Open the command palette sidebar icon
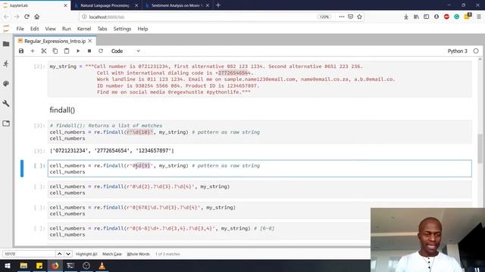The height and width of the screenshot is (272, 485). tap(6, 84)
